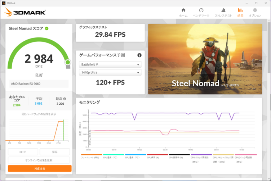Toggle CPU温度 teal legend swatch
The height and width of the screenshot is (181, 271).
click(x=114, y=155)
